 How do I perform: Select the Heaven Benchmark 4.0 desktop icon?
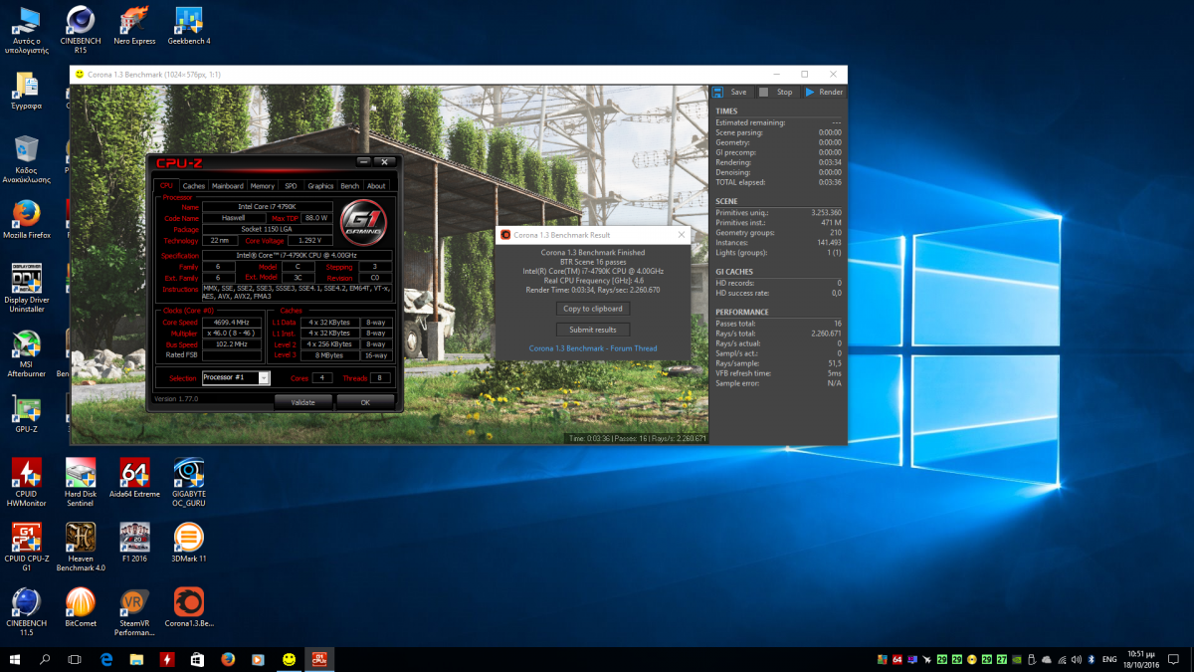coord(80,549)
